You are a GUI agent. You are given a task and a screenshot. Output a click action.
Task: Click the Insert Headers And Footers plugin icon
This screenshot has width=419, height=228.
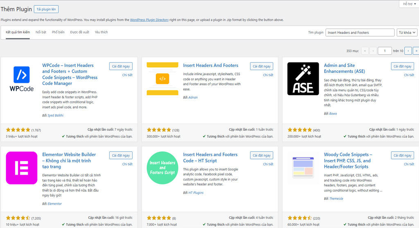point(162,79)
